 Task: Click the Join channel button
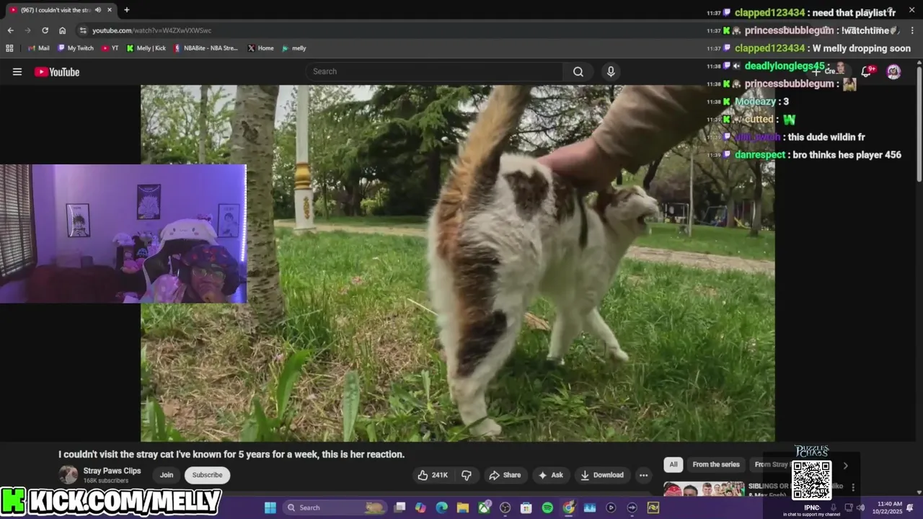tap(167, 475)
